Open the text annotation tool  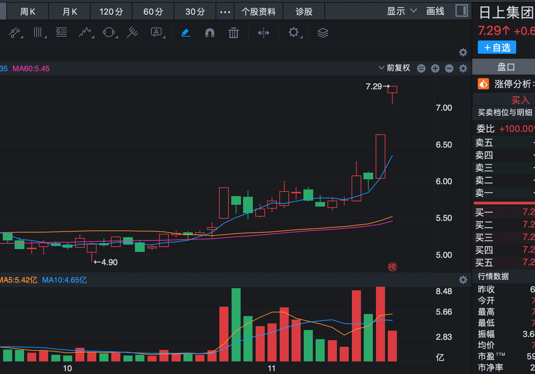[156, 32]
